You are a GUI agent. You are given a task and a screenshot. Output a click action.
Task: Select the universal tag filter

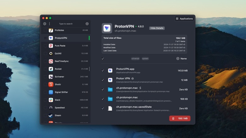pyautogui.click(x=135, y=59)
